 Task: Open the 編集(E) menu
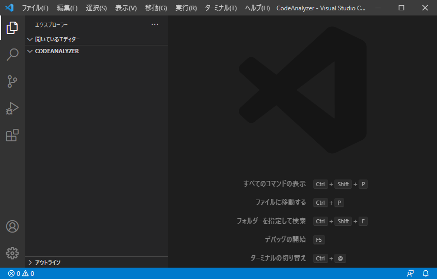pyautogui.click(x=67, y=8)
